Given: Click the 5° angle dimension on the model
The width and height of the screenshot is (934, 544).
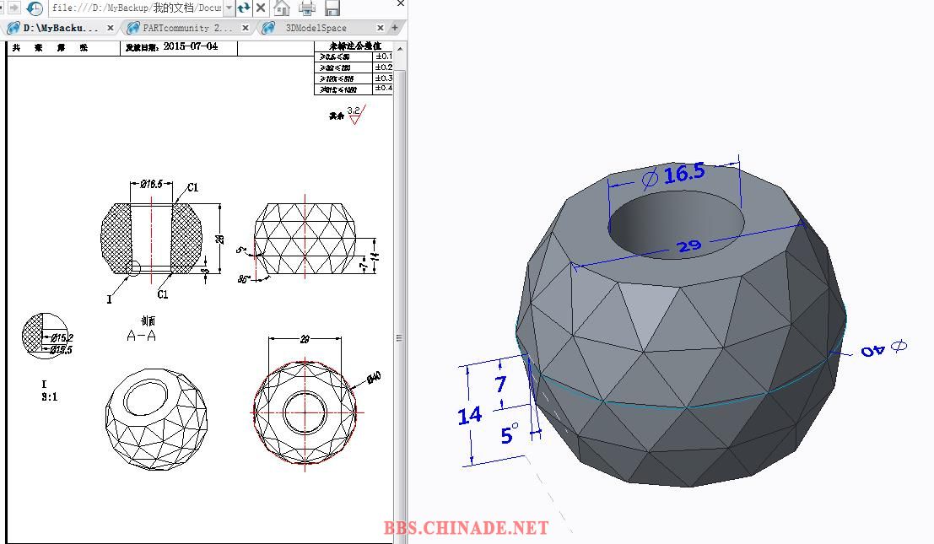Looking at the screenshot, I should pyautogui.click(x=509, y=435).
